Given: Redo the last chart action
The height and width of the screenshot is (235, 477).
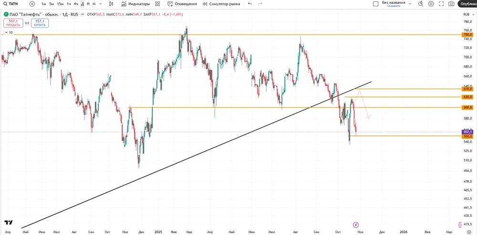Looking at the screenshot, I should (260, 4).
